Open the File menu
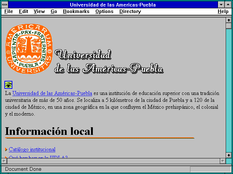 [x=9, y=11]
